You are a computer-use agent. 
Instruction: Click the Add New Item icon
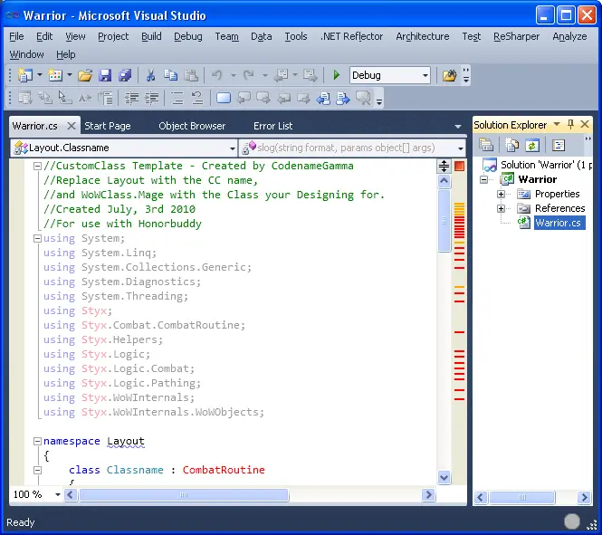(55, 75)
